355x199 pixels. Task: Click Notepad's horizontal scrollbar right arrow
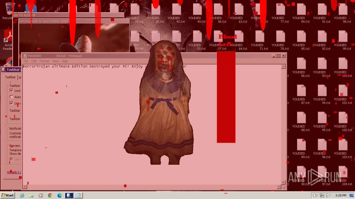tap(279, 187)
